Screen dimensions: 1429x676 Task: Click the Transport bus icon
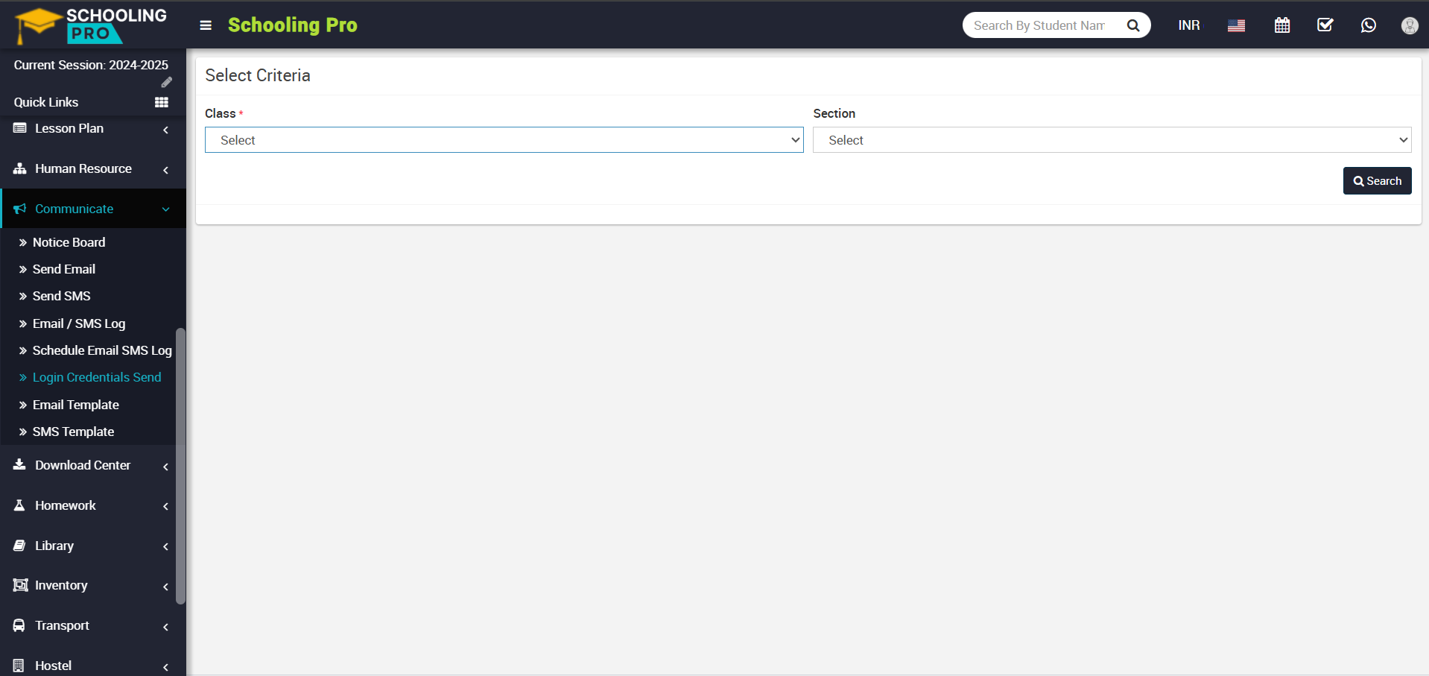pyautogui.click(x=20, y=625)
